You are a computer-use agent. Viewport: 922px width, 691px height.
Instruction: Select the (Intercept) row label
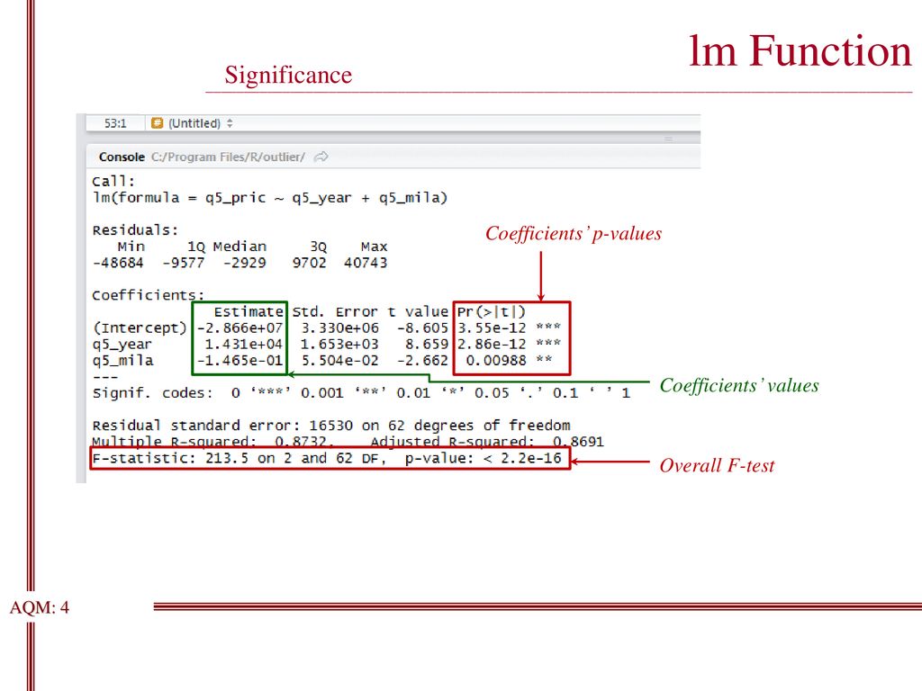coord(140,328)
